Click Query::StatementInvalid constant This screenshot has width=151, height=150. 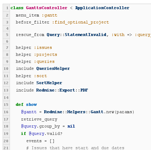(x=76, y=35)
